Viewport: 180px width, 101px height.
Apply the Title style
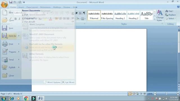tap(147, 15)
